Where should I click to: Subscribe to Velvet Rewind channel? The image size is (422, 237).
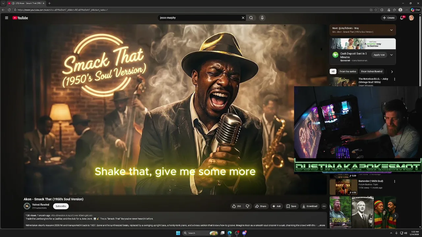61,206
